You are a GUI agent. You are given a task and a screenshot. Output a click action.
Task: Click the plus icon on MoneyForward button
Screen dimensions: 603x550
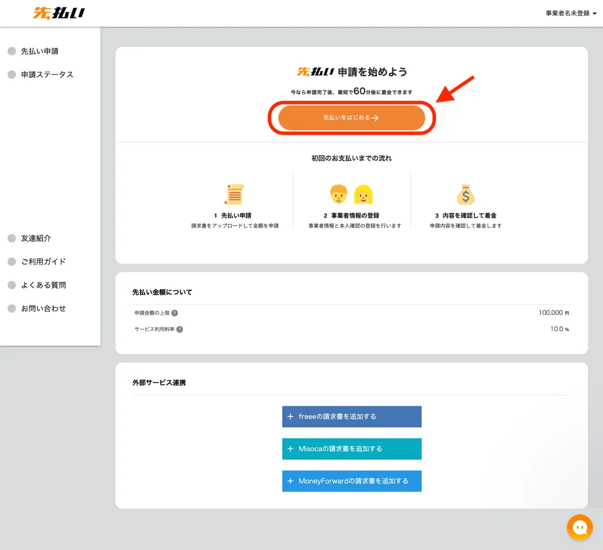pos(290,481)
